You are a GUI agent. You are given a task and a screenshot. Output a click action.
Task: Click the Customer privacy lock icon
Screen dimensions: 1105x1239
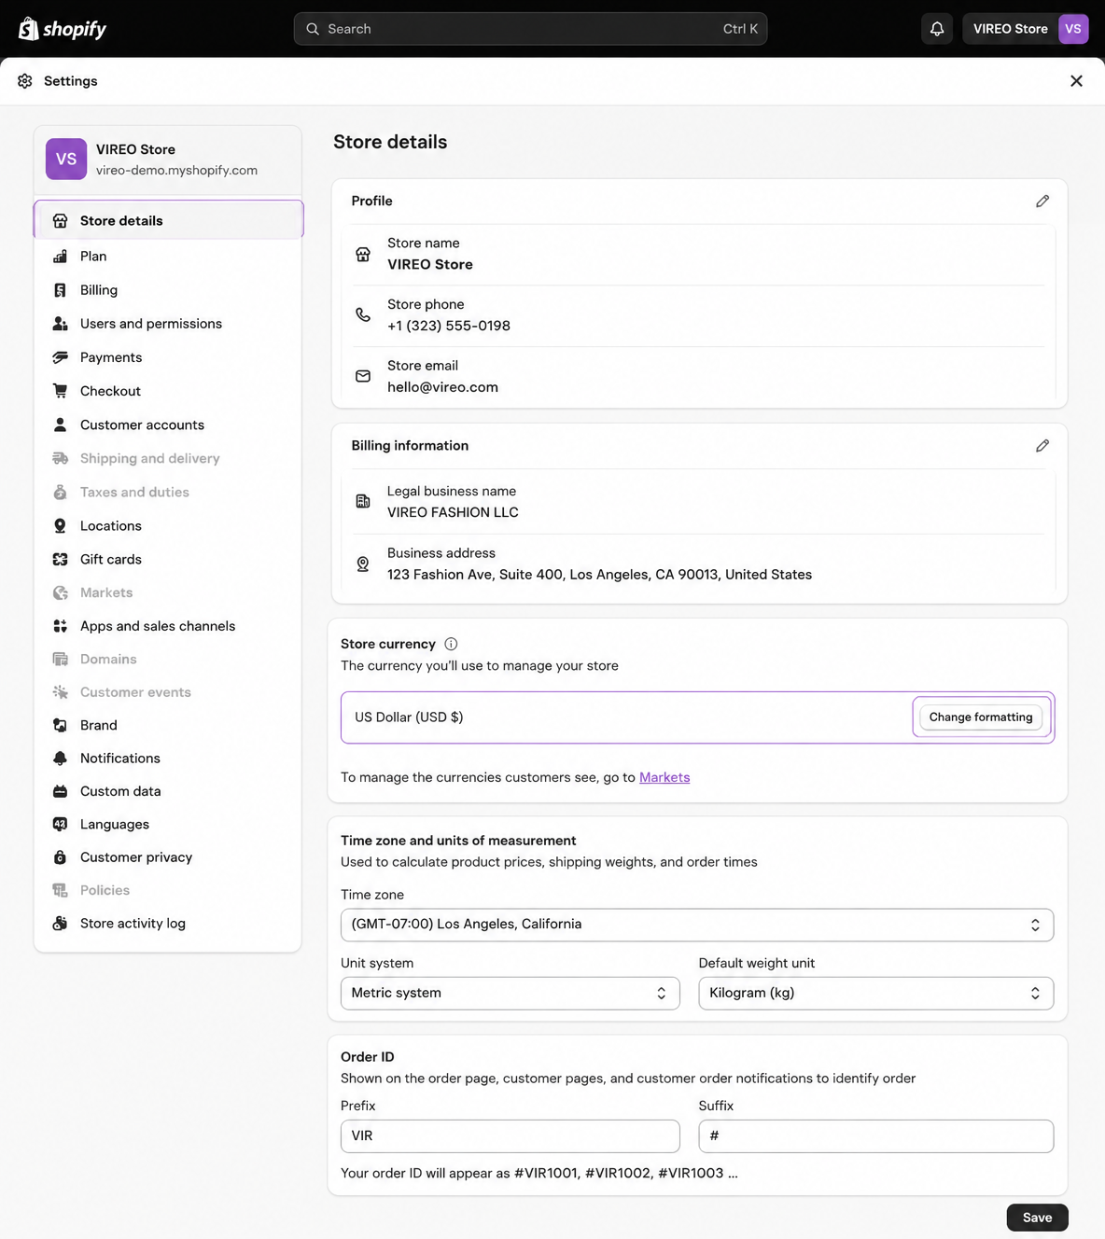(60, 857)
